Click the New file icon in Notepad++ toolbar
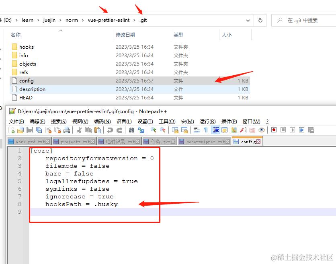 tap(11, 130)
